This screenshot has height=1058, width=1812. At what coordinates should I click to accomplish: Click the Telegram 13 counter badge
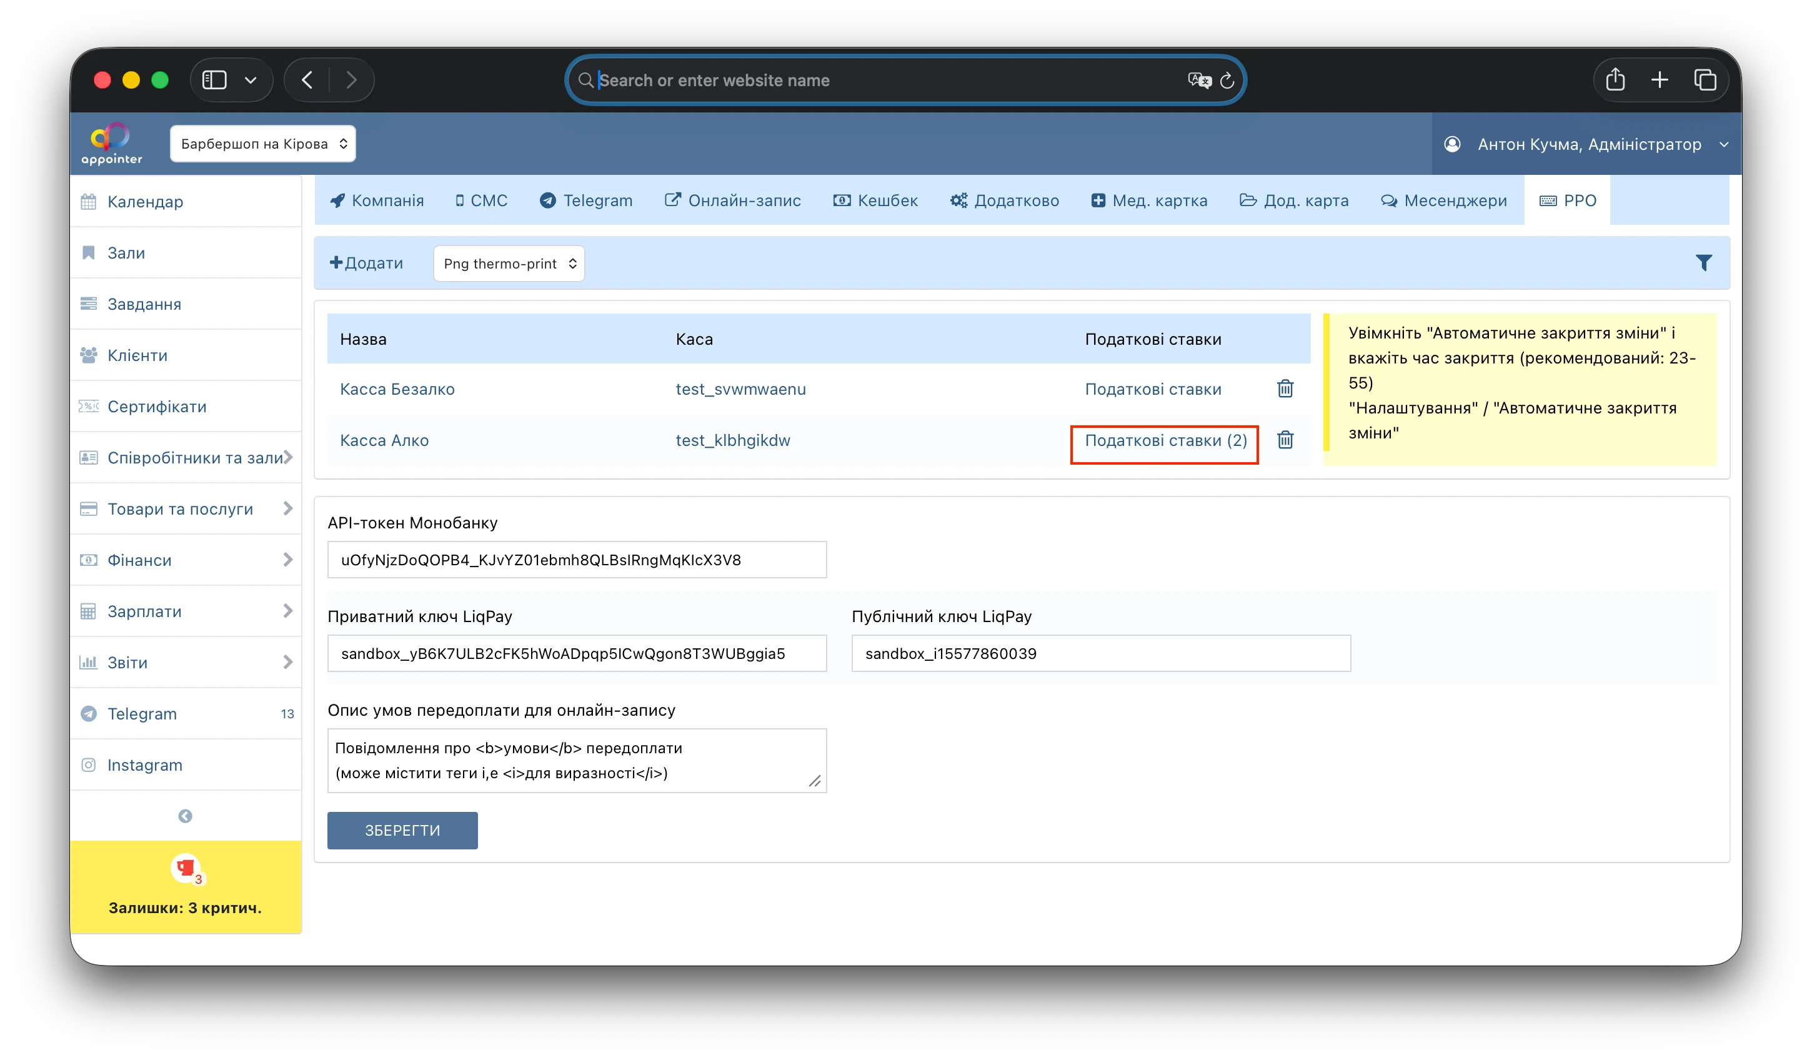coord(287,714)
